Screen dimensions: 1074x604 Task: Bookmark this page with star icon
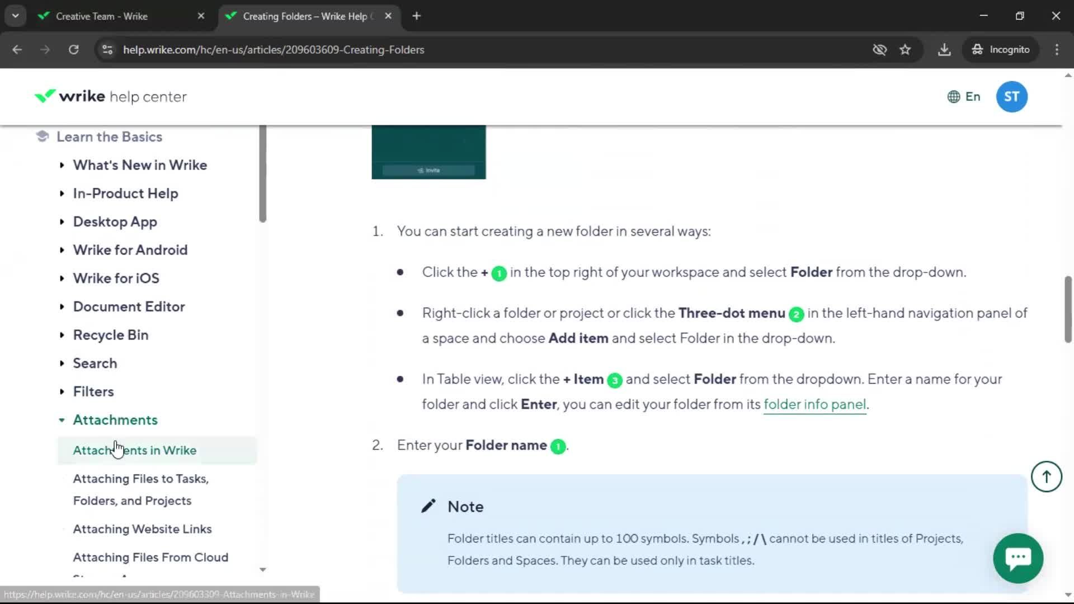click(x=905, y=50)
